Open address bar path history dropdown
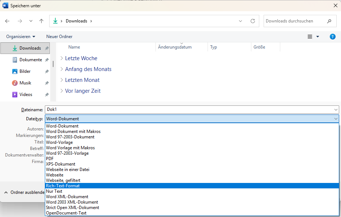This screenshot has width=341, height=217. coord(240,21)
